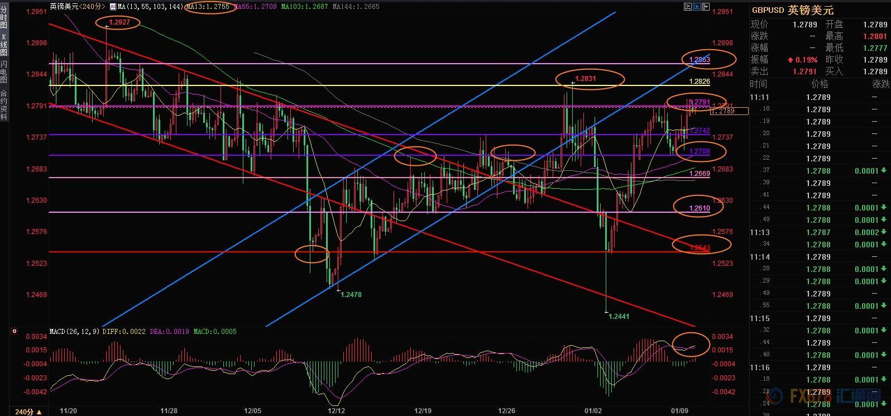Switch to the 分时图 tab
The height and width of the screenshot is (416, 891).
pyautogui.click(x=4, y=18)
